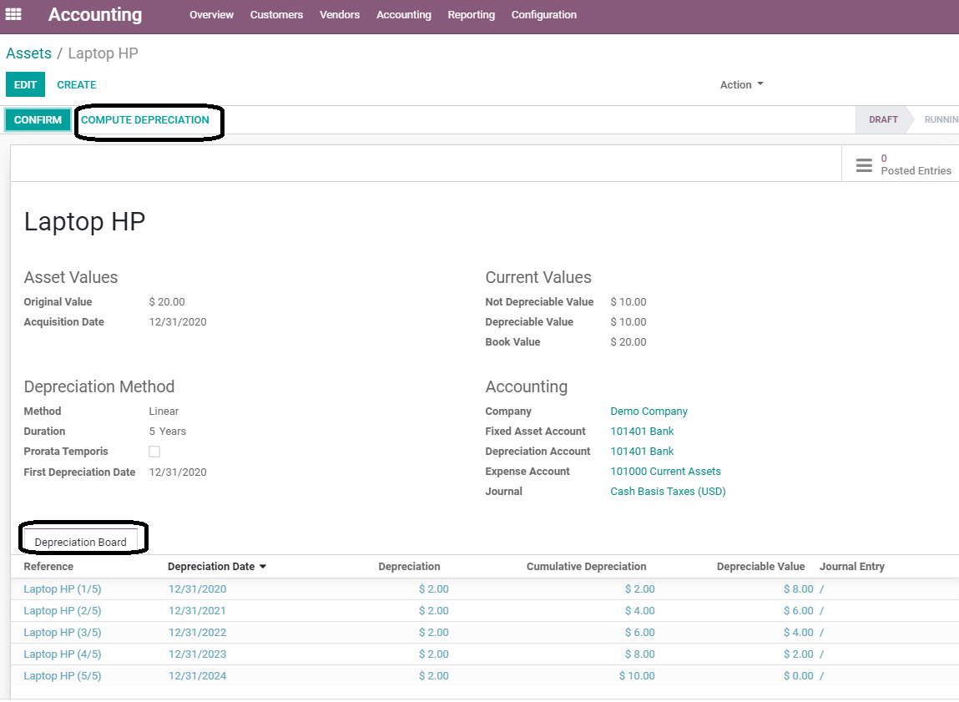Toggle the Prorata Temporis checkbox
The image size is (959, 702).
tap(154, 452)
